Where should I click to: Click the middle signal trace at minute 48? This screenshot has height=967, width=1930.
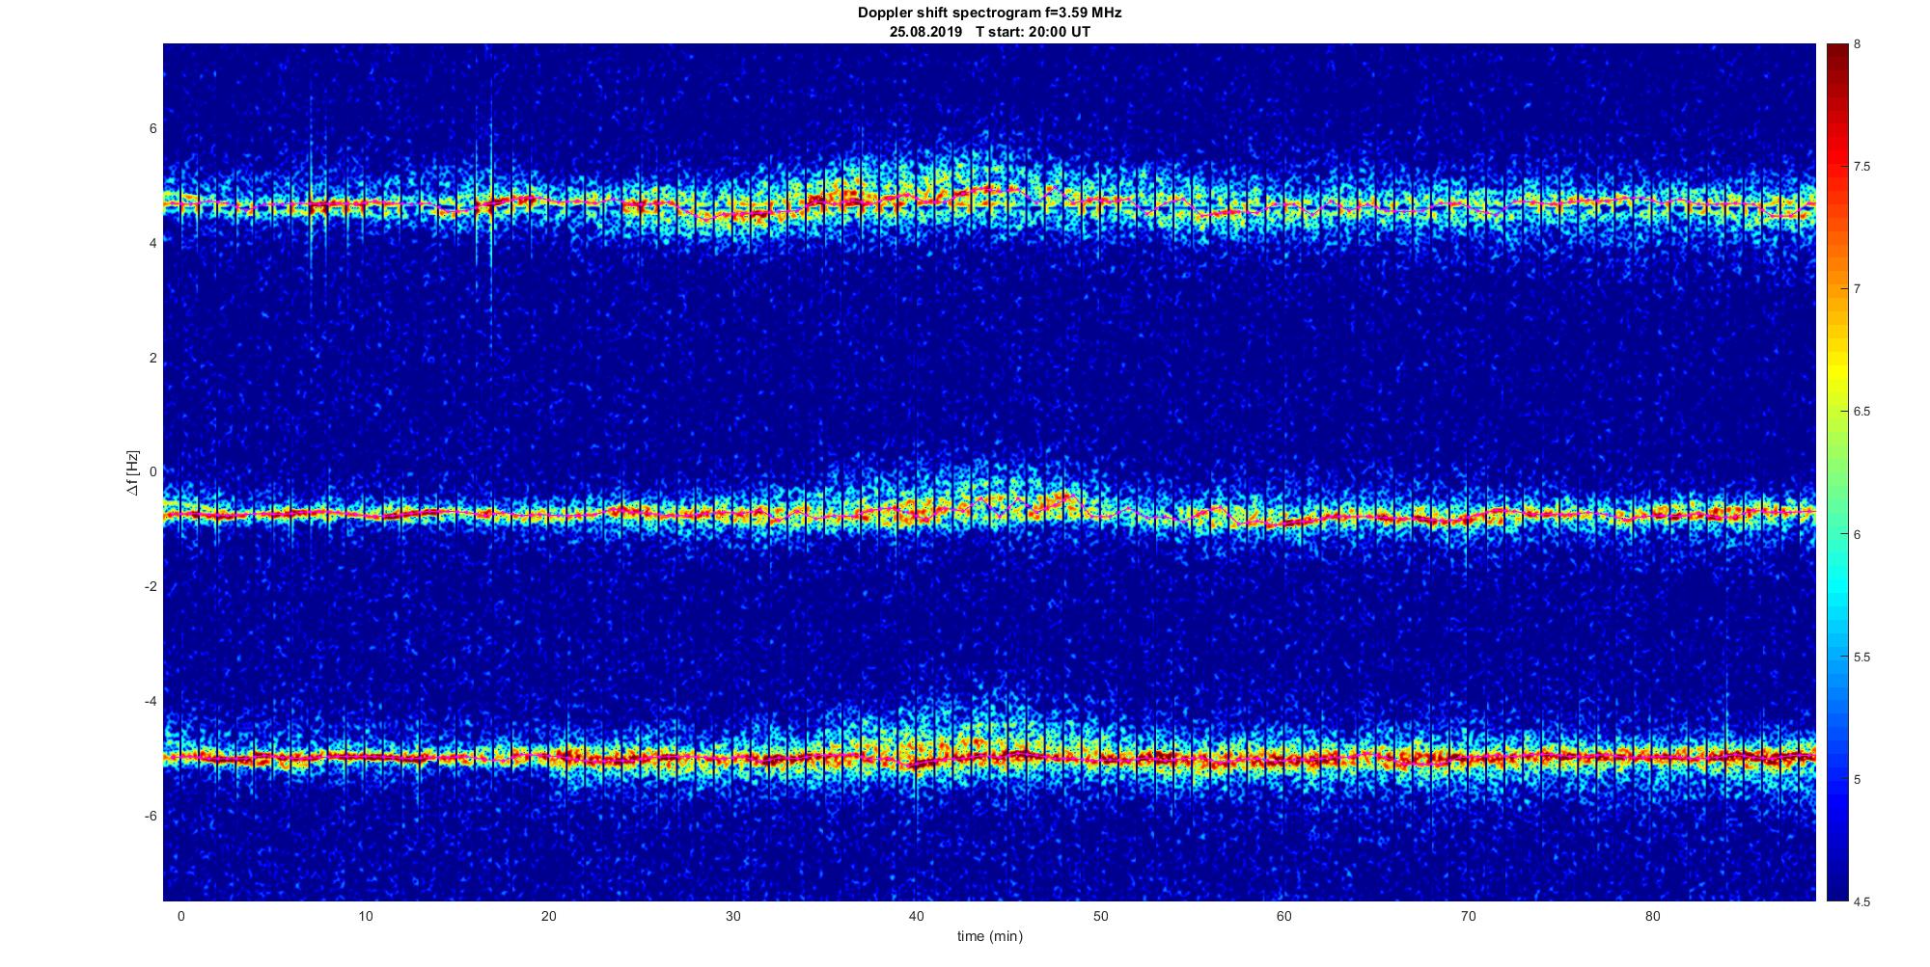click(x=1063, y=498)
